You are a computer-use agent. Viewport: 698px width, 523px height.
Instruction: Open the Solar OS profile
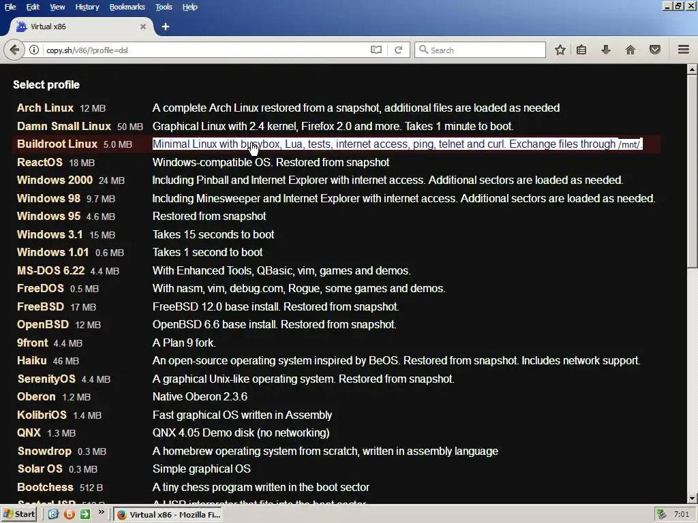(40, 469)
